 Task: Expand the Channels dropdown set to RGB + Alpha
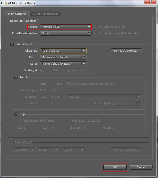click(x=63, y=51)
